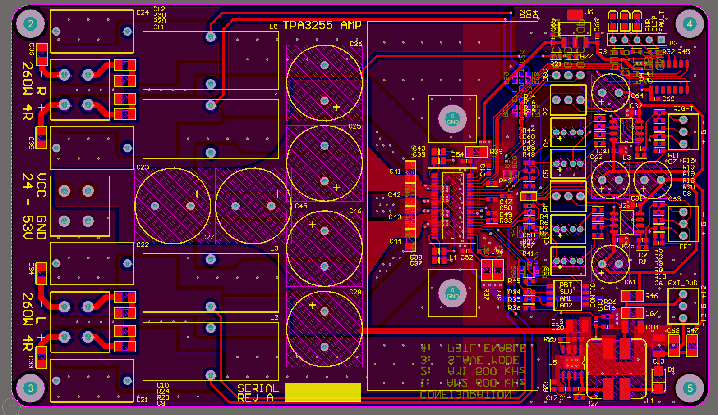
Task: Select electrolytic capacitor C26
Action: pos(324,83)
